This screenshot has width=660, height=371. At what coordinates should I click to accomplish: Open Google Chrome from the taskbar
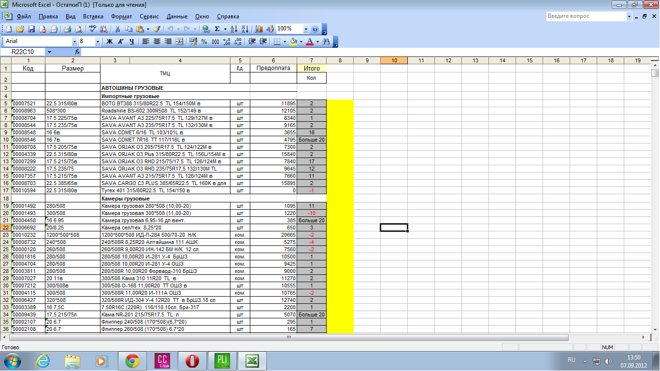point(132,361)
